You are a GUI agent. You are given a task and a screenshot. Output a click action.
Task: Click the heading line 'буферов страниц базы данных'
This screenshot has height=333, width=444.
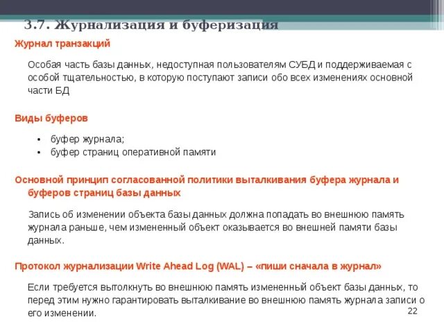point(104,193)
